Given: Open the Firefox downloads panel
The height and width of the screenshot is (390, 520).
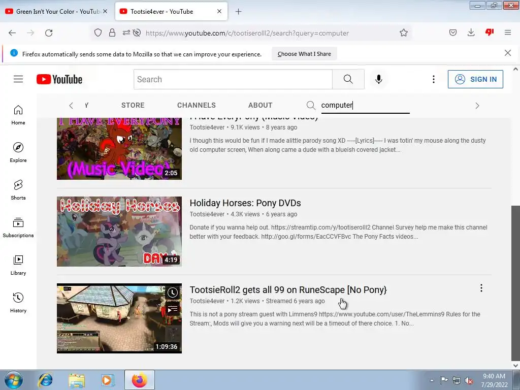Looking at the screenshot, I should click(x=471, y=32).
